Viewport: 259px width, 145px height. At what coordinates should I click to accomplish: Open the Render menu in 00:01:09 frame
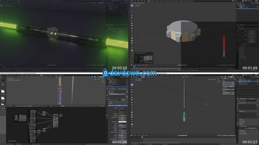click(x=138, y=1)
